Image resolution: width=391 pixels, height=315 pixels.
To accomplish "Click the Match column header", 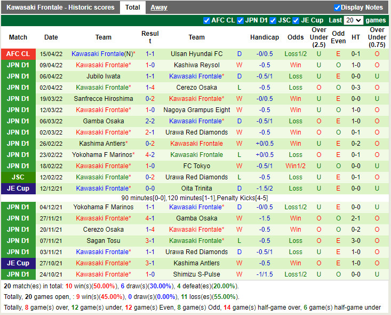I will (x=18, y=37).
